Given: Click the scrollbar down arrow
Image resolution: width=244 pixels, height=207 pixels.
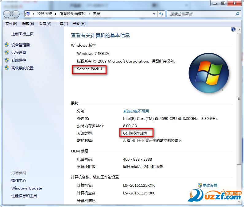Looking at the screenshot, I should [239, 202].
